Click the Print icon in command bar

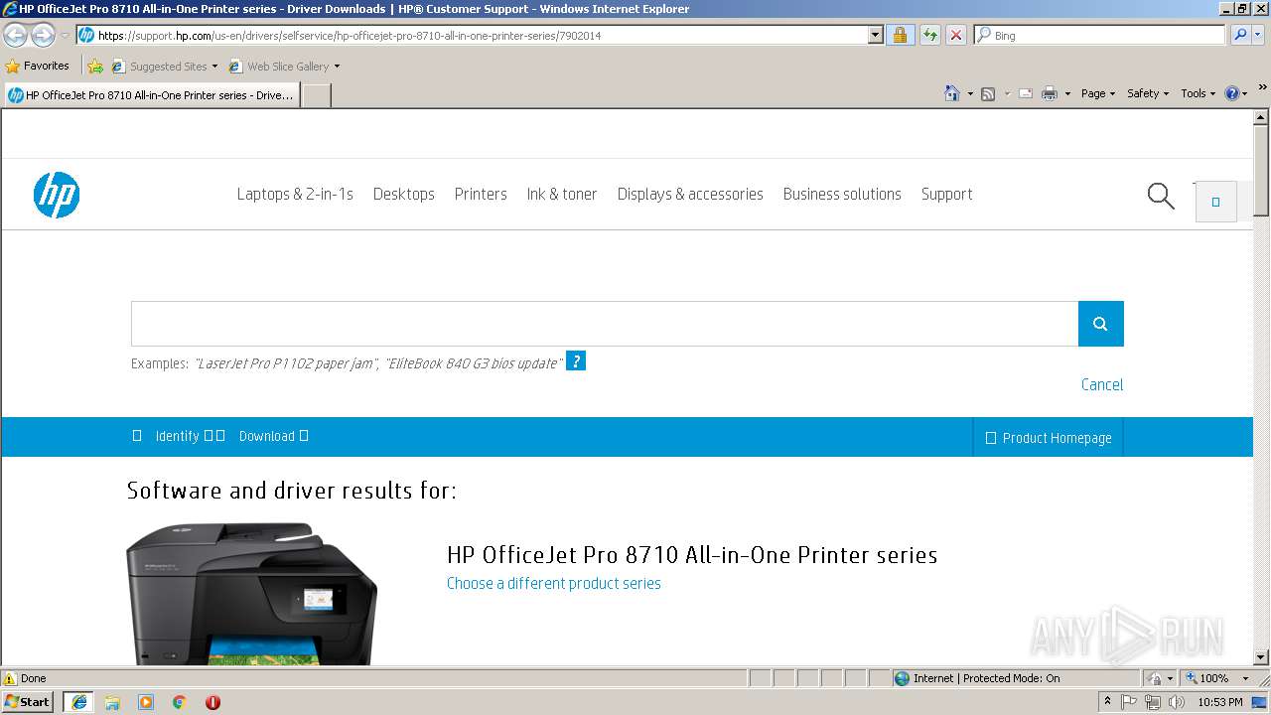(x=1050, y=93)
